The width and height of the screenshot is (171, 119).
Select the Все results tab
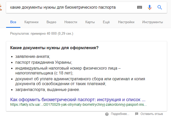coord(13,22)
